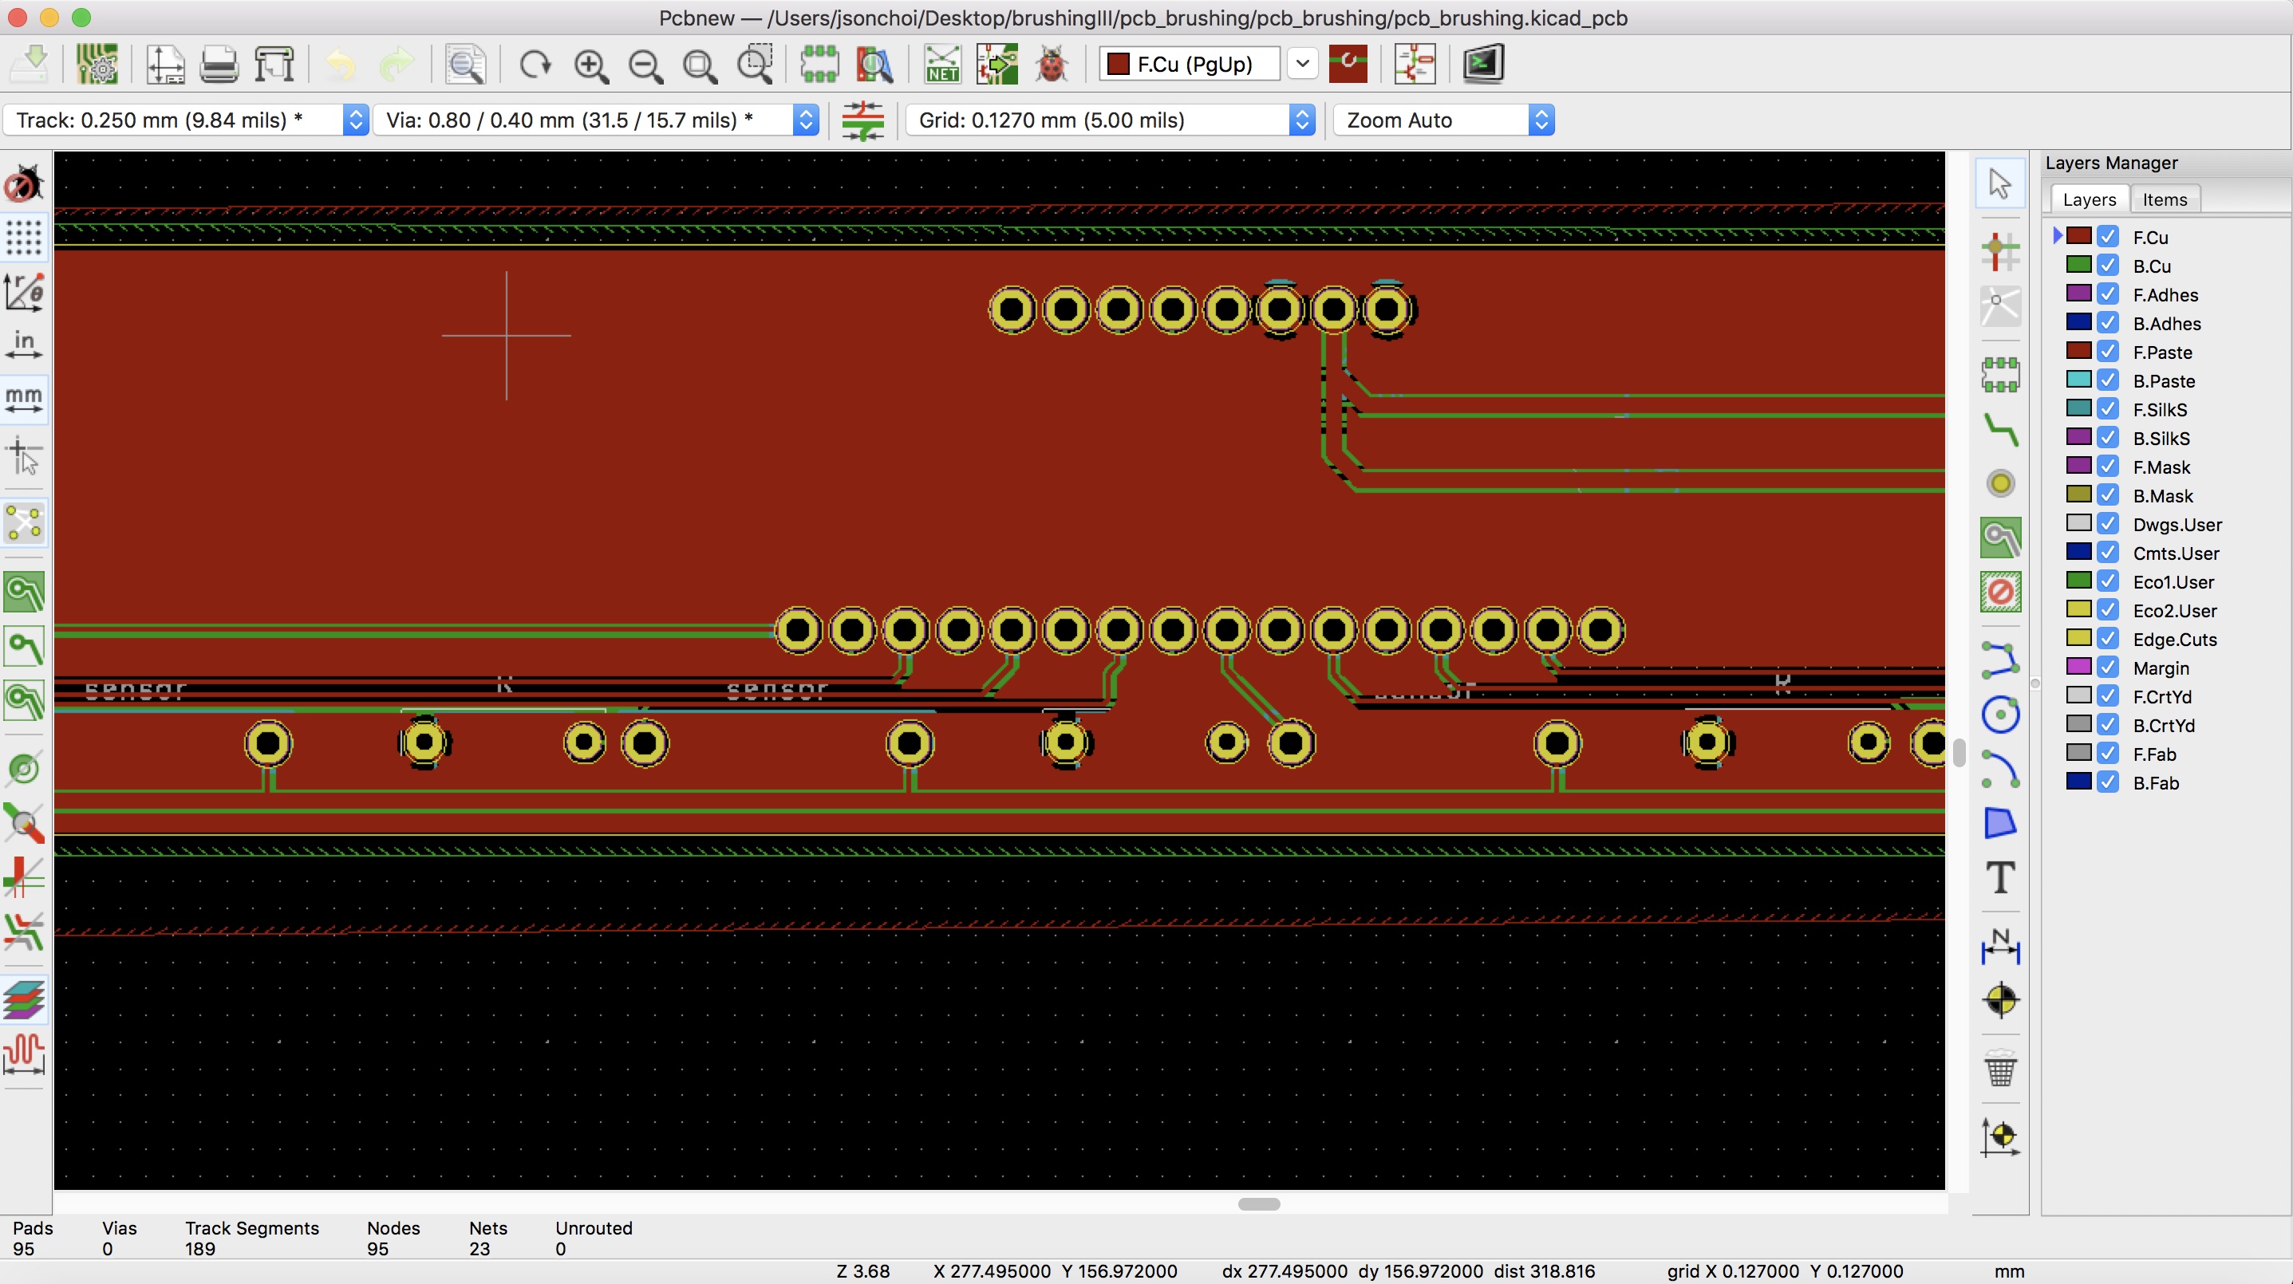Screen dimensions: 2293x1284
Task: Select the F.Mask layer row
Action: 2162,467
